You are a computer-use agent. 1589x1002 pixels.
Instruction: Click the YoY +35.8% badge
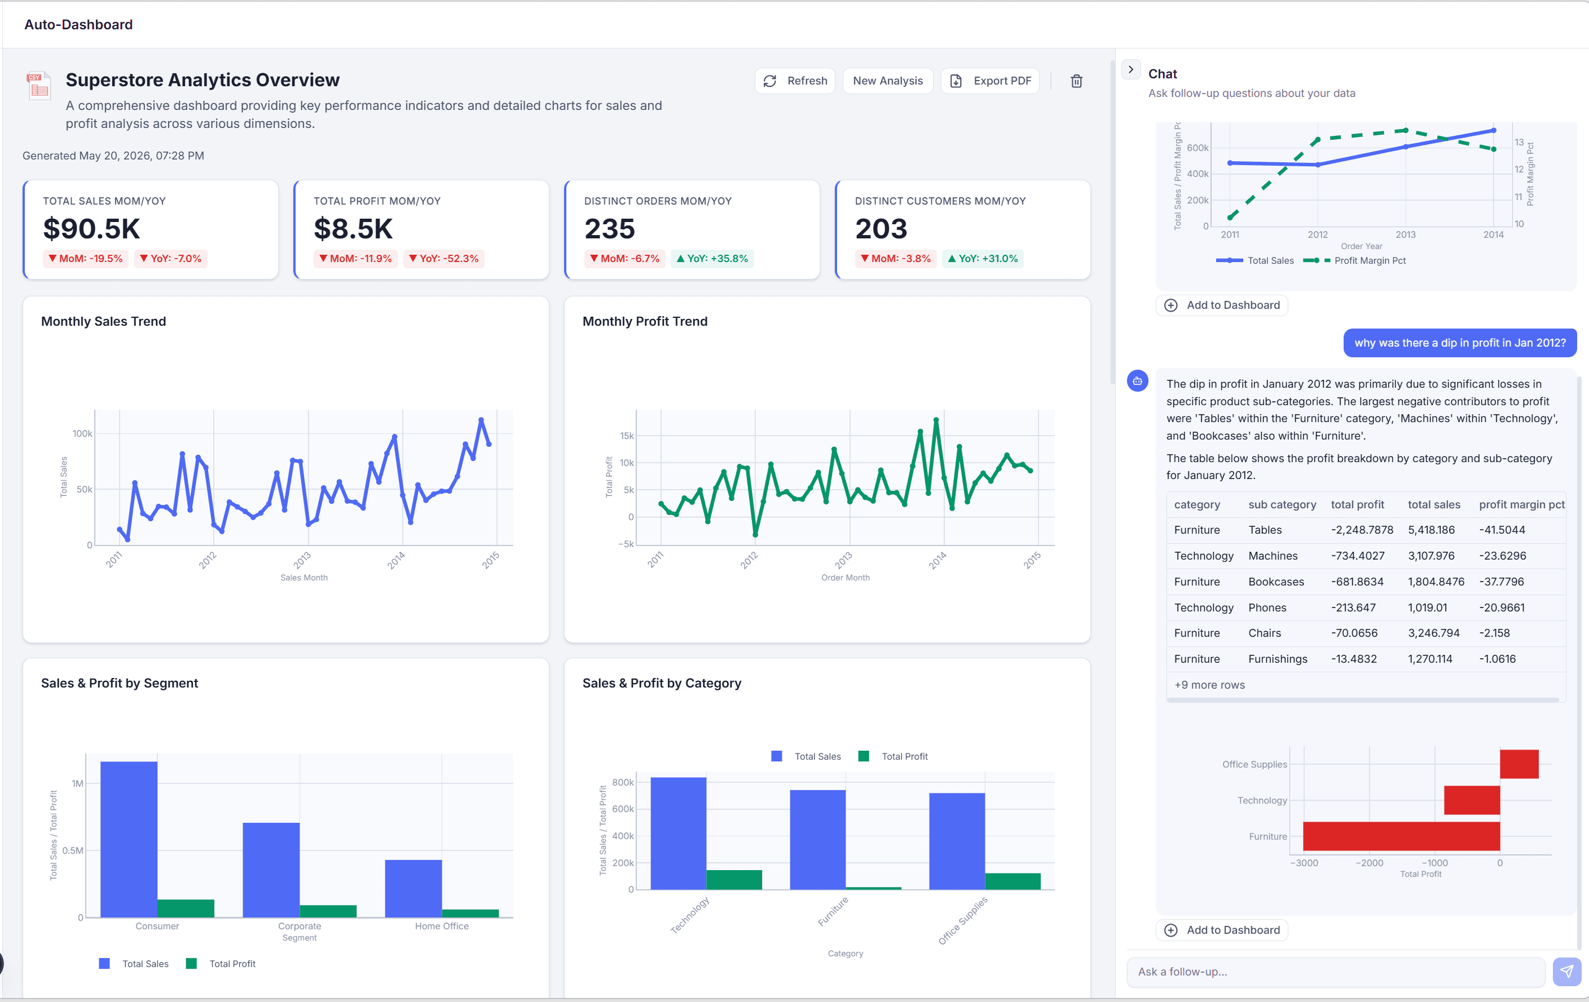tap(712, 259)
